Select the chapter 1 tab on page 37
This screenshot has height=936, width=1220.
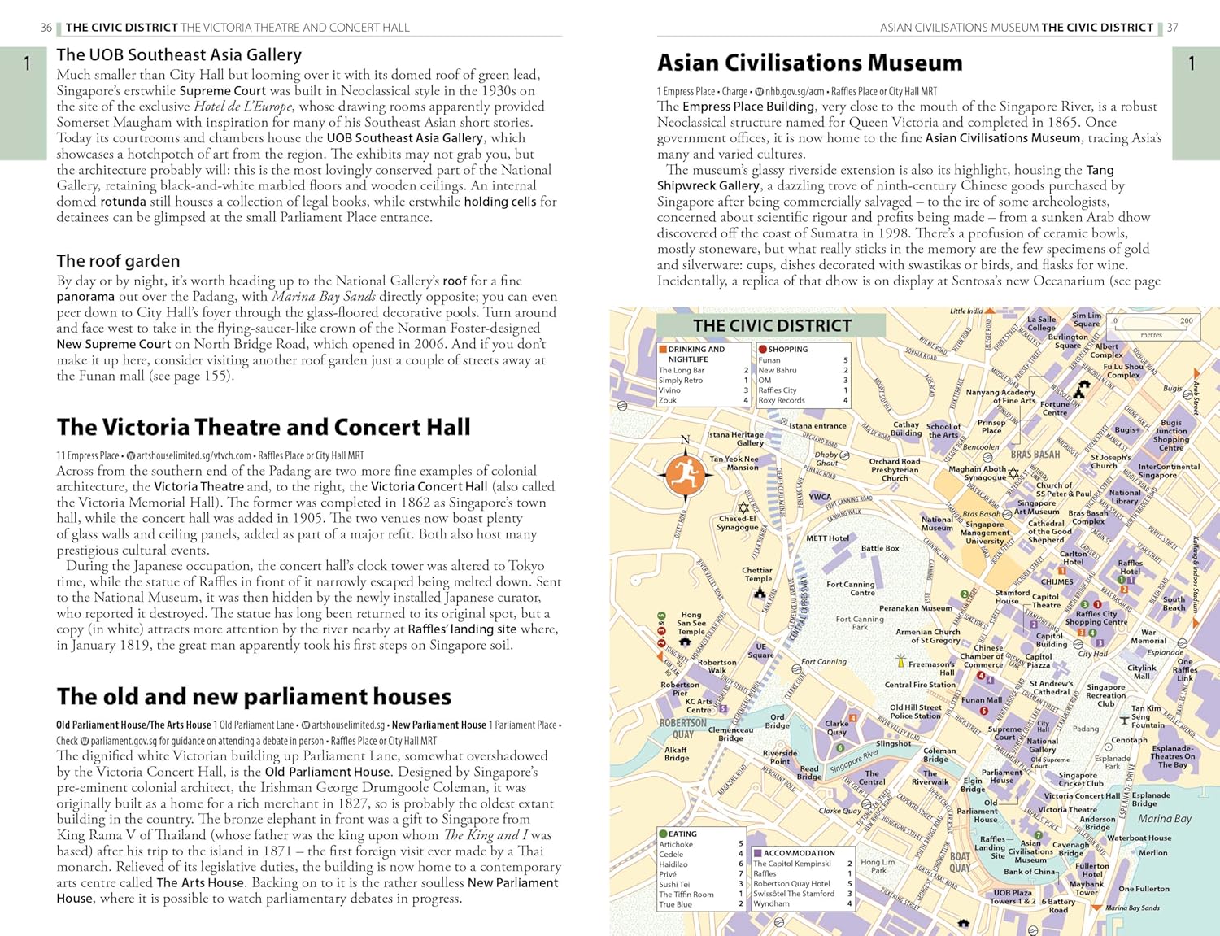(x=1196, y=103)
